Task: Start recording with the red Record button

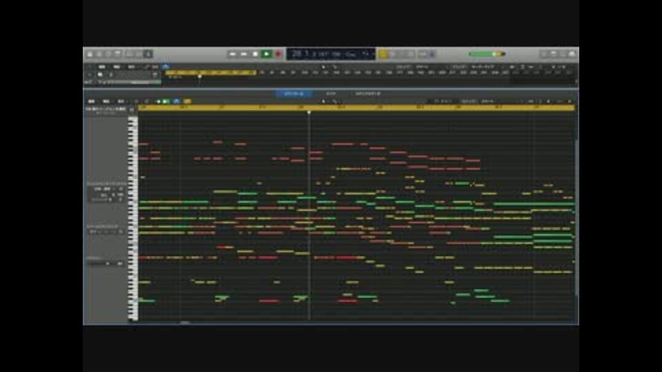Action: coord(278,54)
